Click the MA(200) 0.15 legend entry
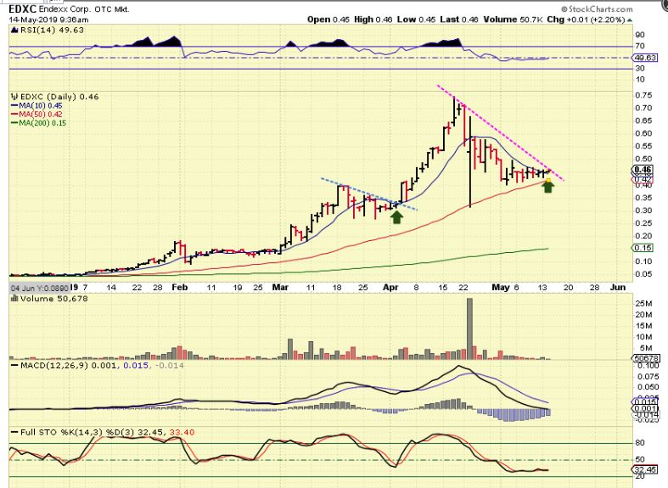 tap(39, 123)
